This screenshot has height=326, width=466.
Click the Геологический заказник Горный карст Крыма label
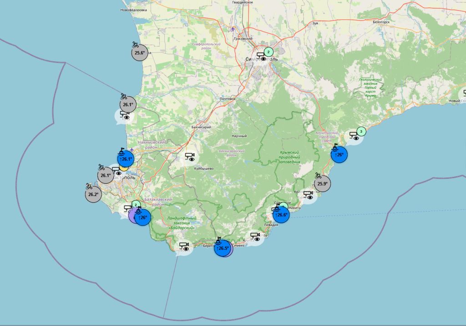click(370, 88)
